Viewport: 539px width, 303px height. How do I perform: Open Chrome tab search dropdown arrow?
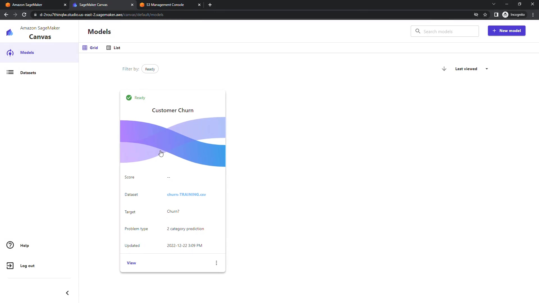(x=494, y=4)
